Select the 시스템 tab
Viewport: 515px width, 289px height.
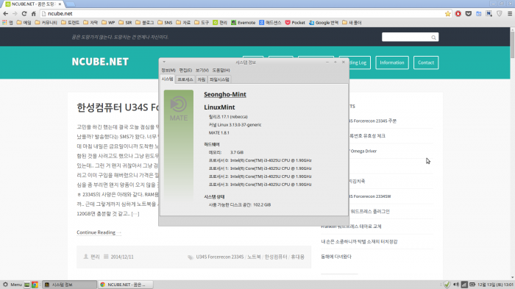click(167, 79)
